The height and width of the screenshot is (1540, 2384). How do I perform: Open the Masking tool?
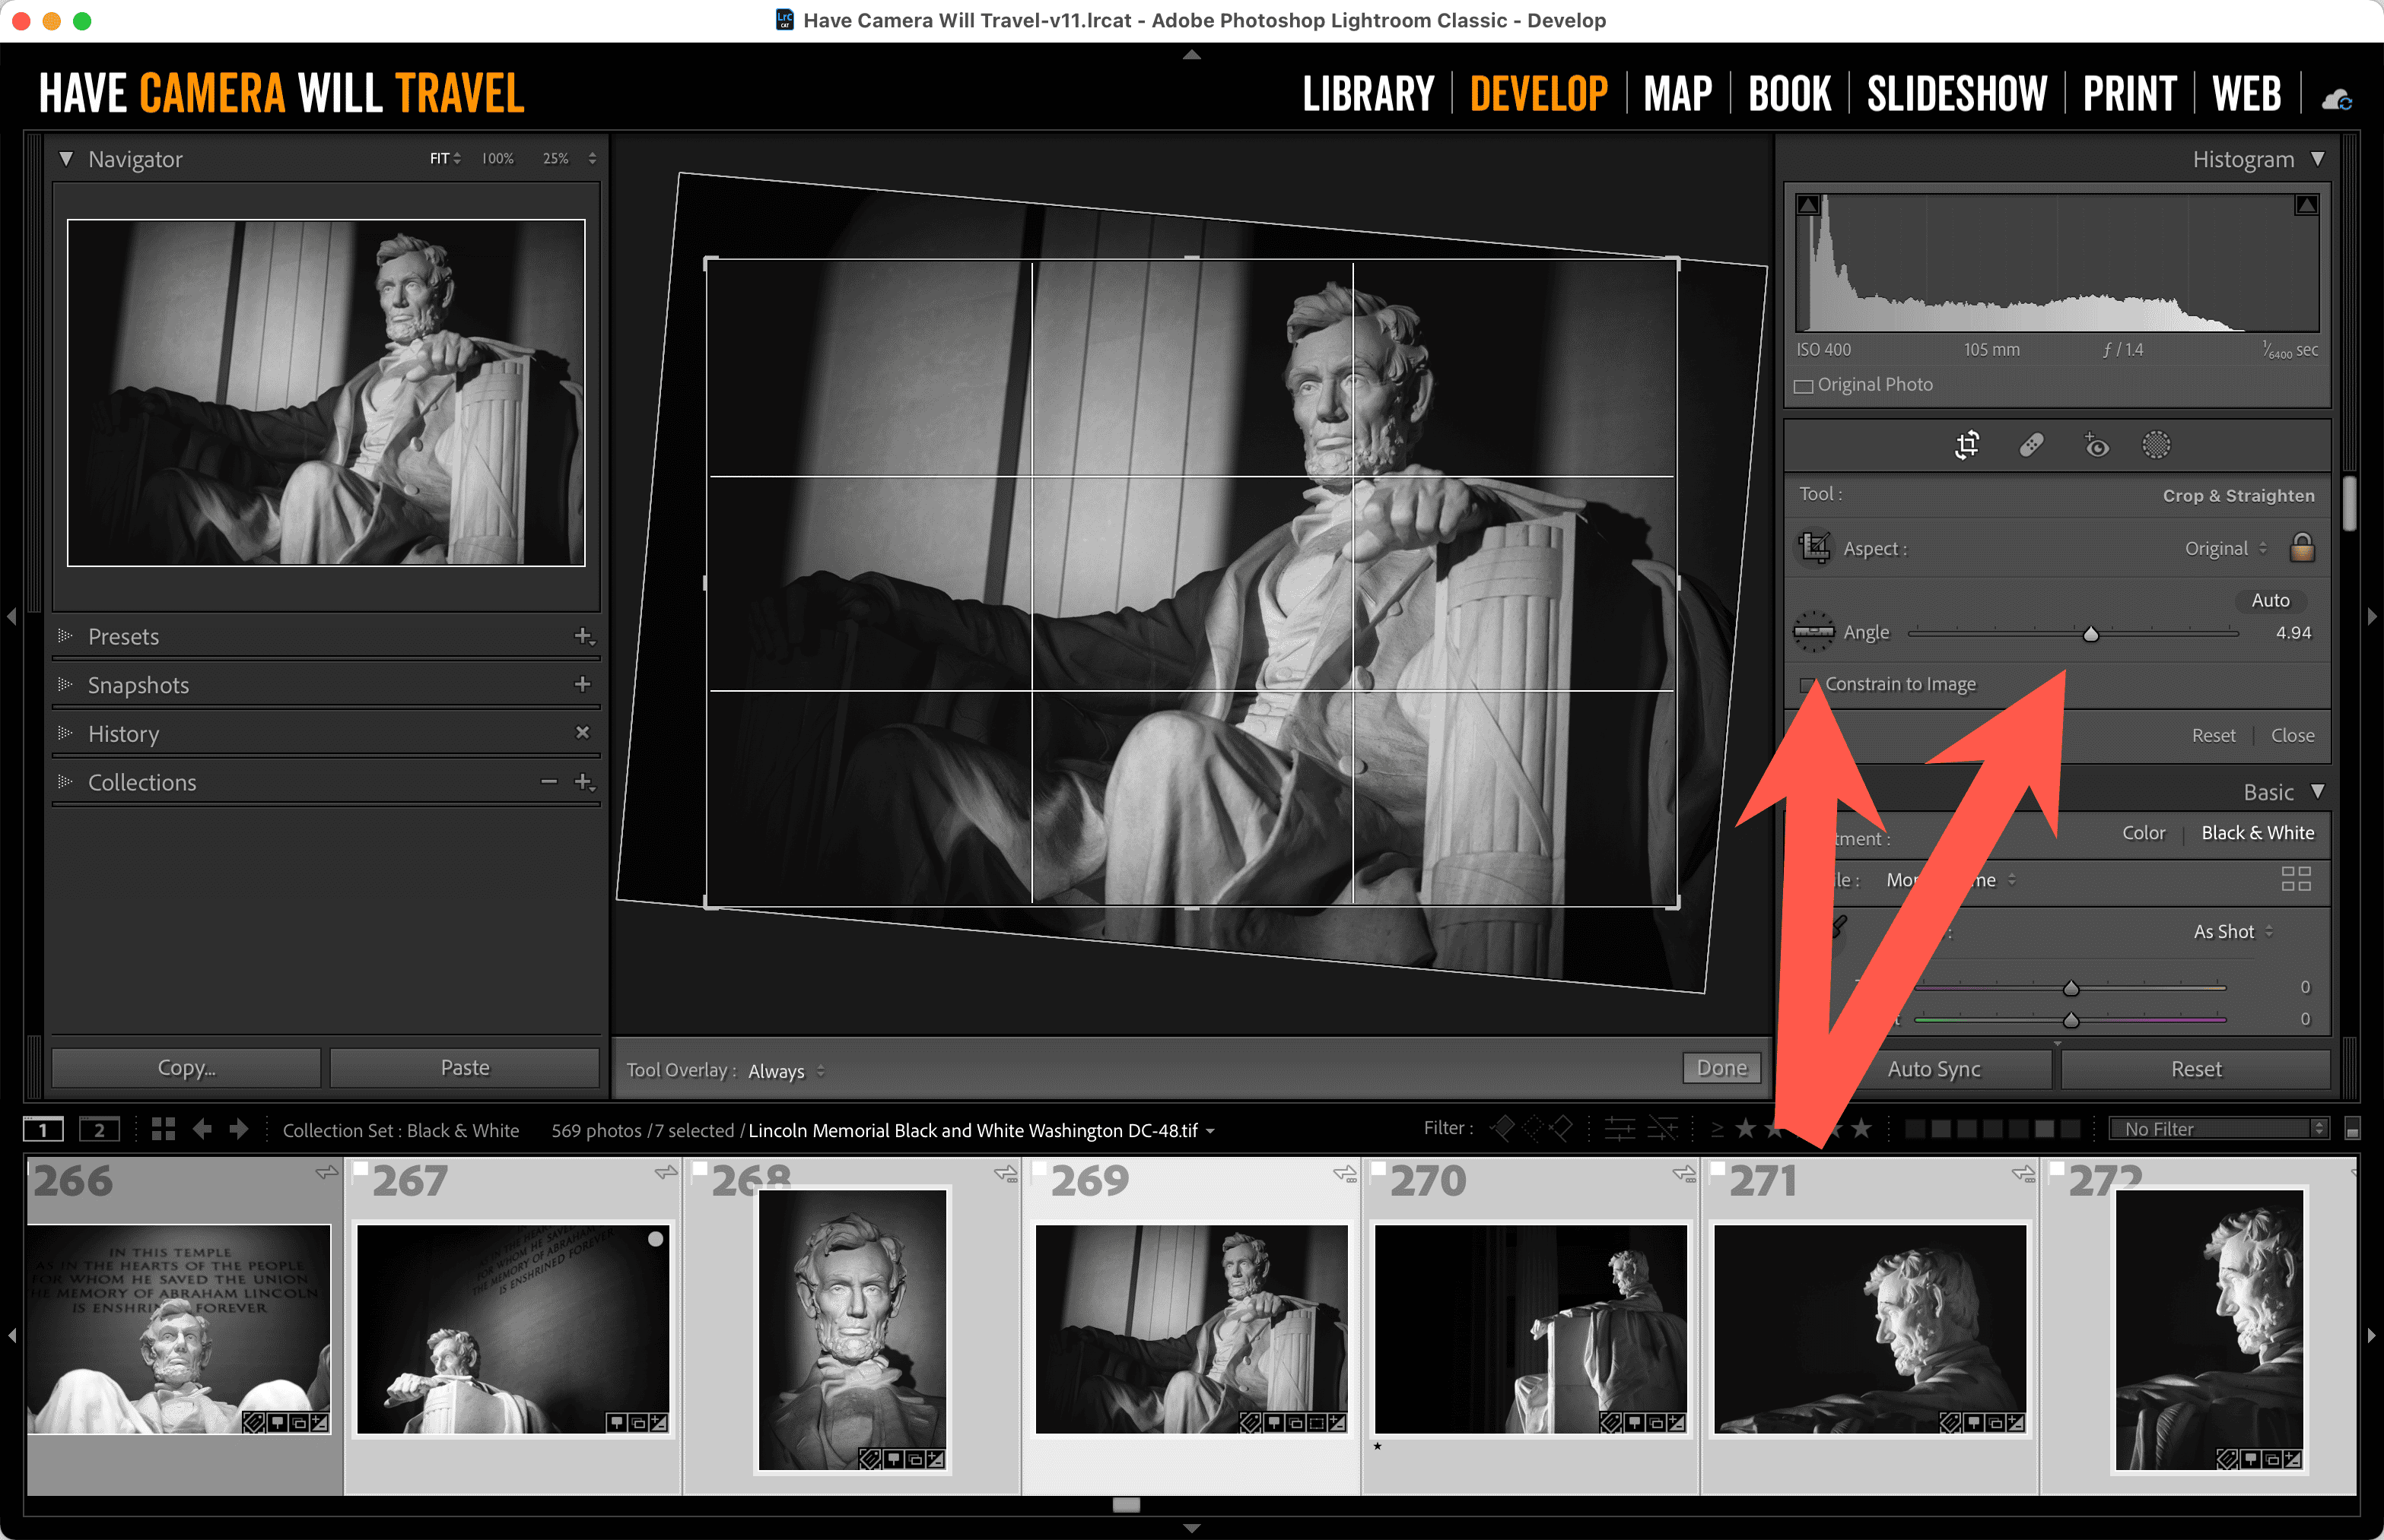click(2156, 445)
